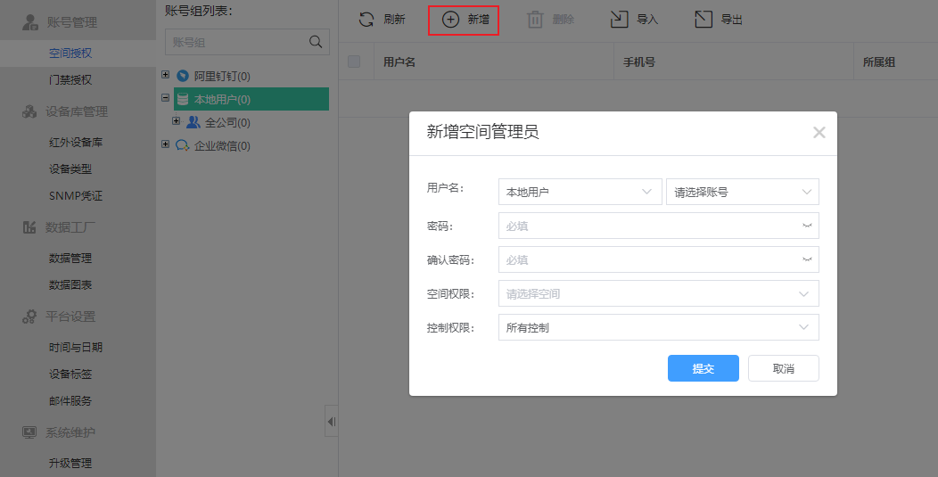Open 升级管理 in sidebar
The image size is (938, 477).
pos(70,464)
